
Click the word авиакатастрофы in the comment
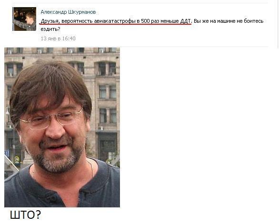[x=114, y=21]
